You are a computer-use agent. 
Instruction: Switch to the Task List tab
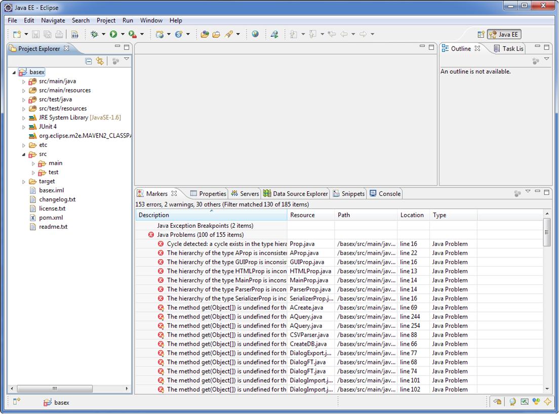coord(509,49)
